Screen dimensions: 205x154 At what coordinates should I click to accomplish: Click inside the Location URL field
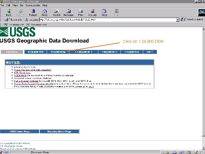(108, 20)
